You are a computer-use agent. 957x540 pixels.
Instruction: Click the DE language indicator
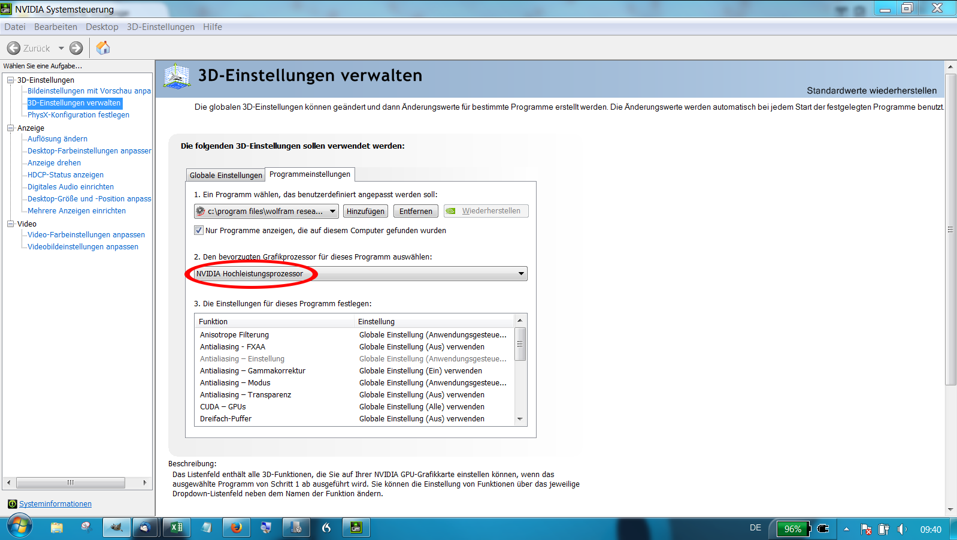coord(755,528)
